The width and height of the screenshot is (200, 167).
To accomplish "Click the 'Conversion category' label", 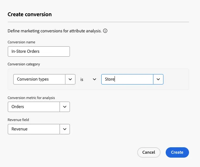I will click(24, 64).
